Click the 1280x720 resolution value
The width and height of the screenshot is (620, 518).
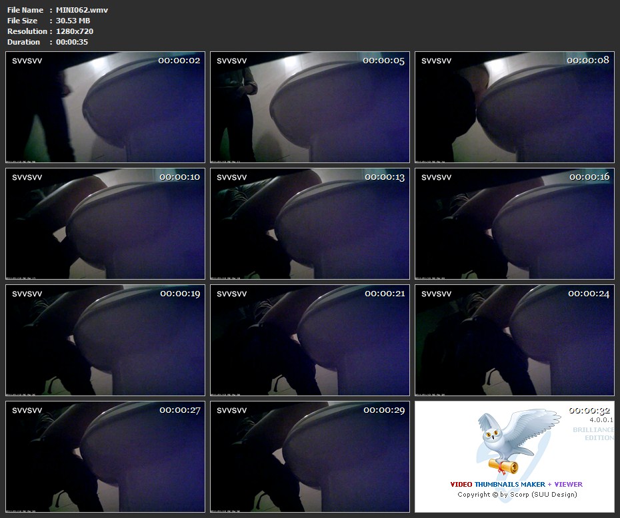click(75, 31)
